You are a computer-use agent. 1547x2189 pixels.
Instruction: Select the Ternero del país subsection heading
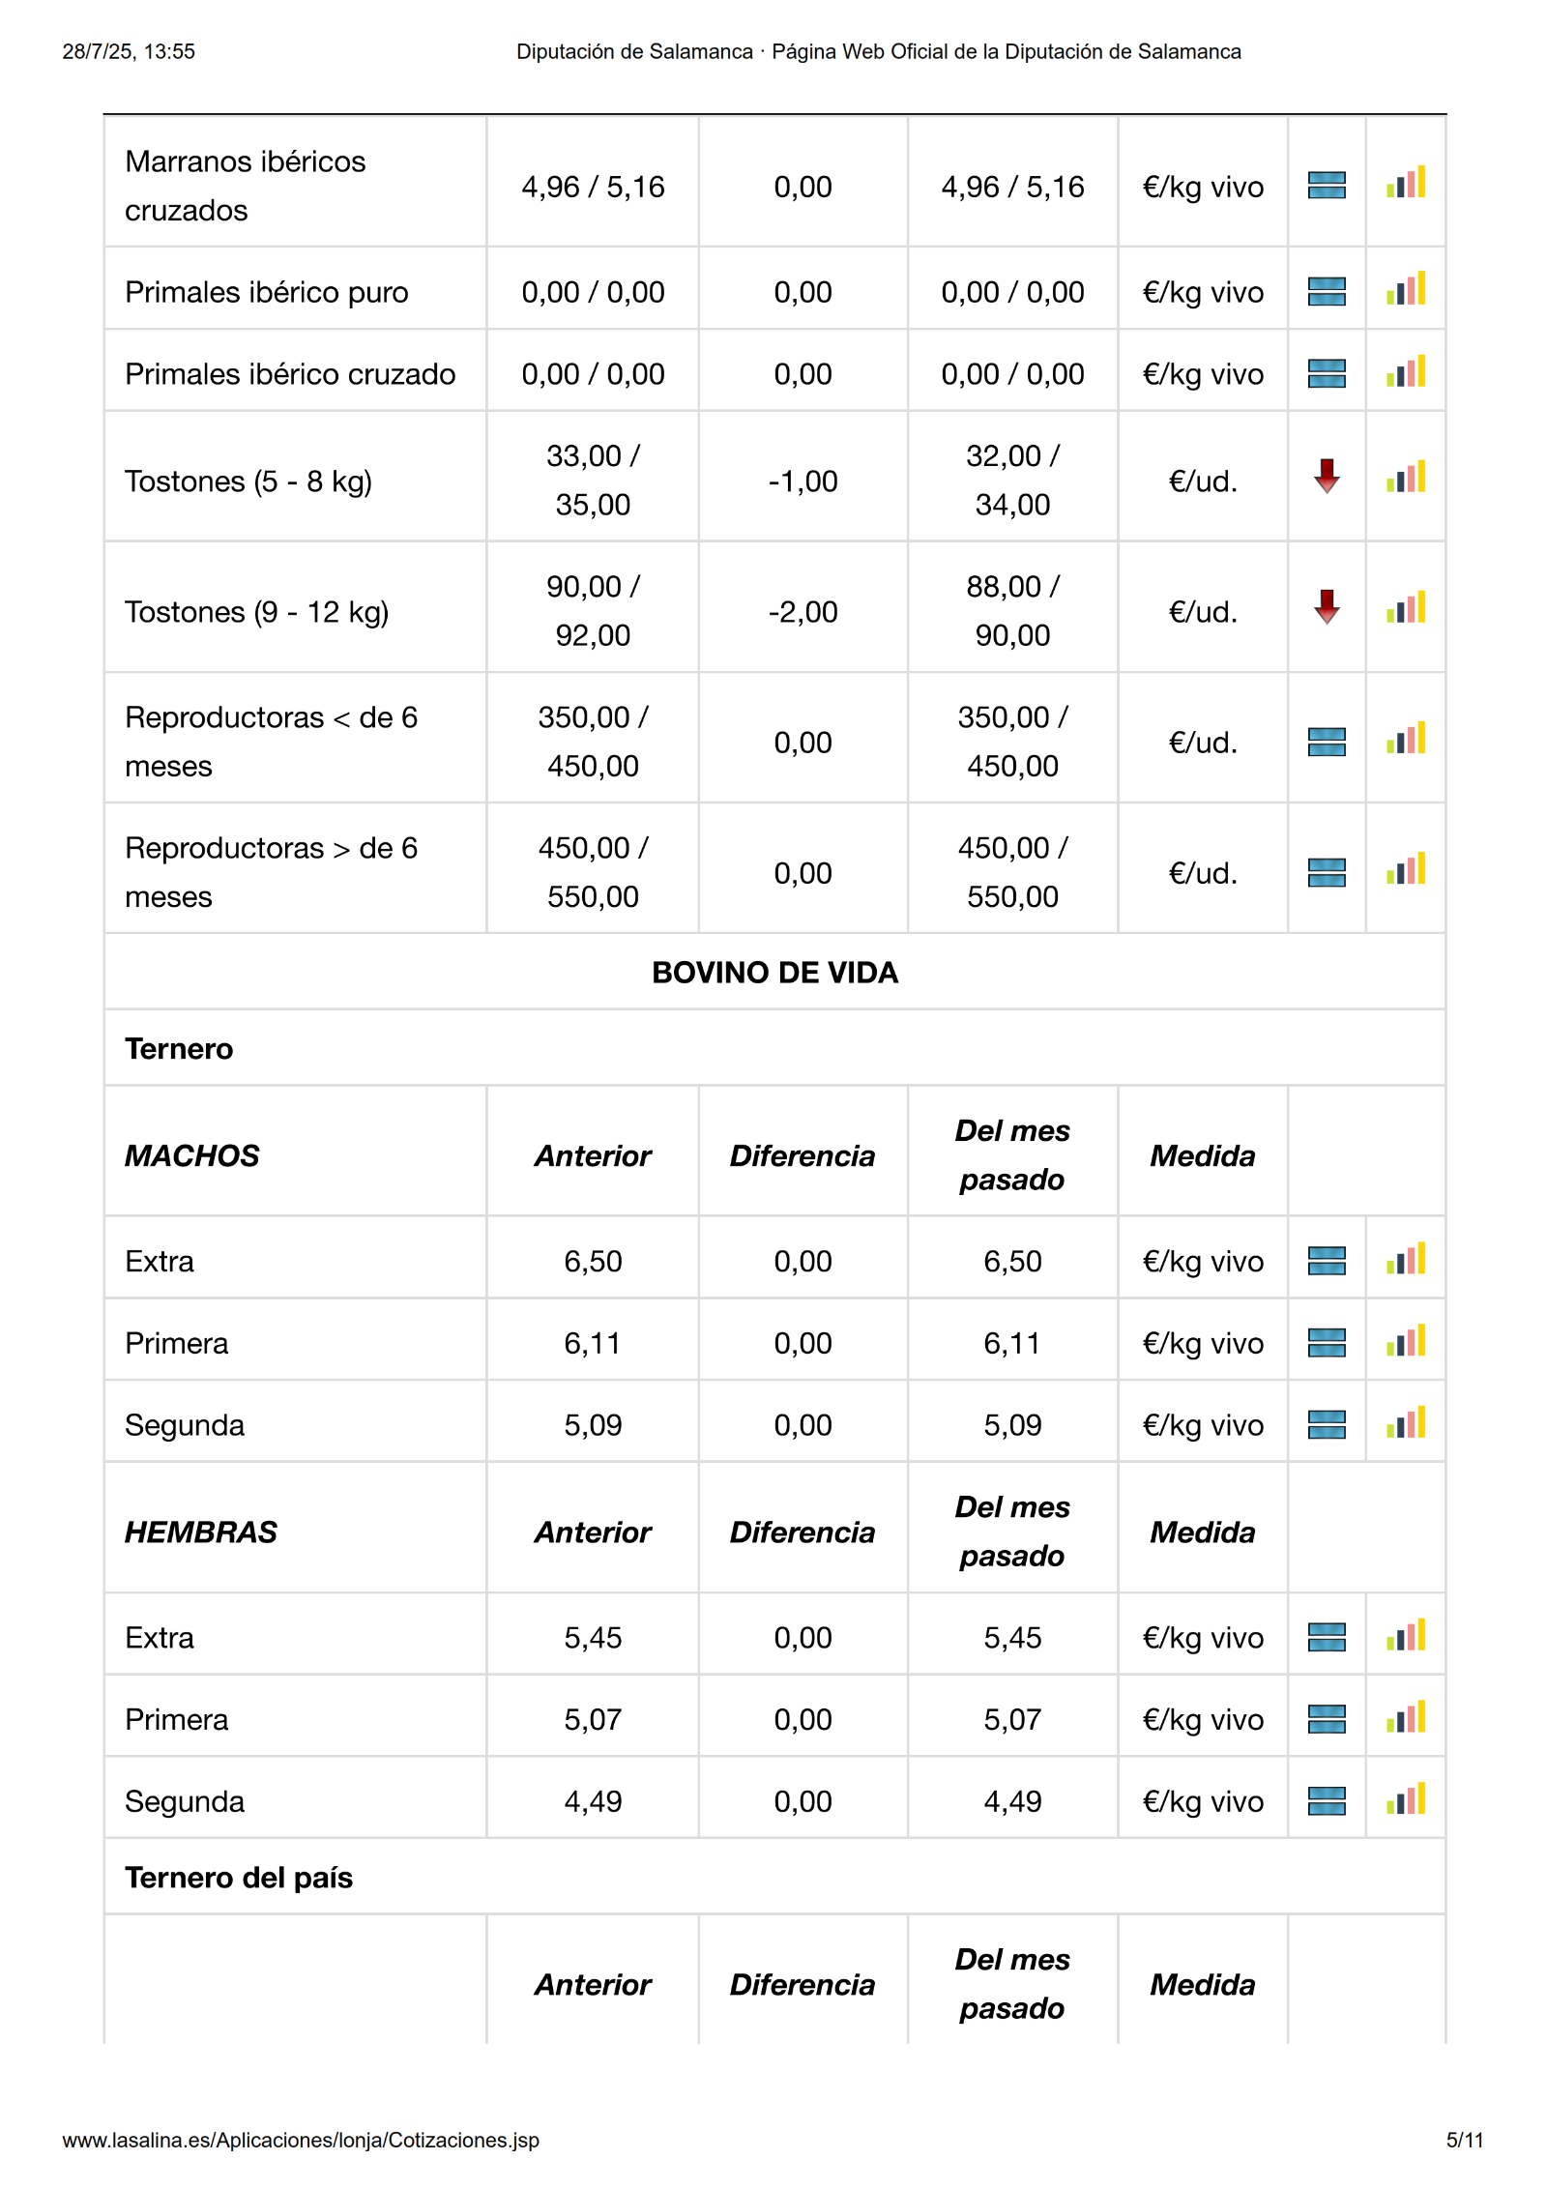[239, 1877]
